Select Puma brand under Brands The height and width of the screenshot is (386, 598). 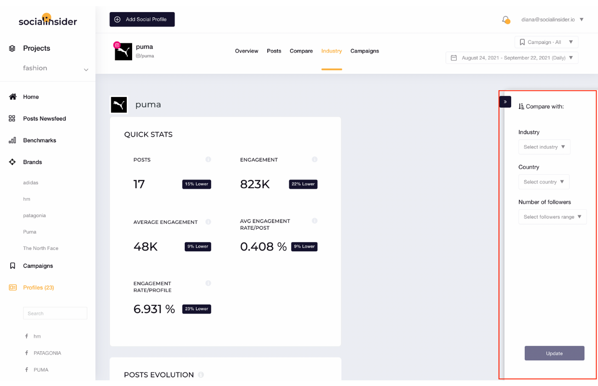coord(29,232)
